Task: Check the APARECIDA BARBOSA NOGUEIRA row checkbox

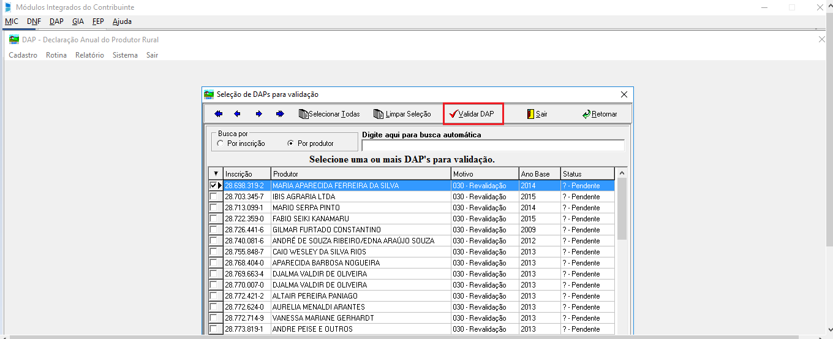Action: (213, 263)
